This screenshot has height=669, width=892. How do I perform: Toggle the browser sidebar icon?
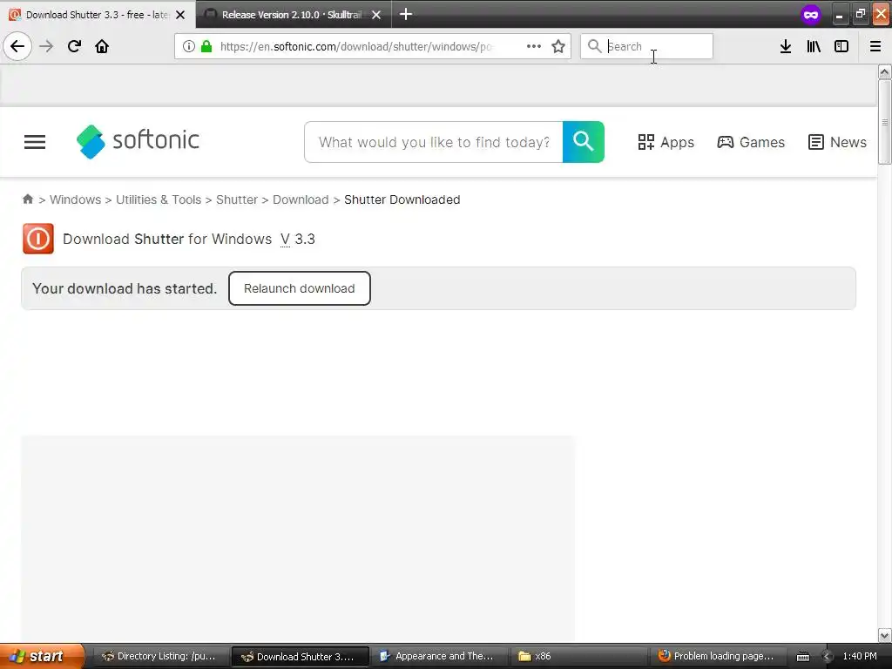(841, 46)
